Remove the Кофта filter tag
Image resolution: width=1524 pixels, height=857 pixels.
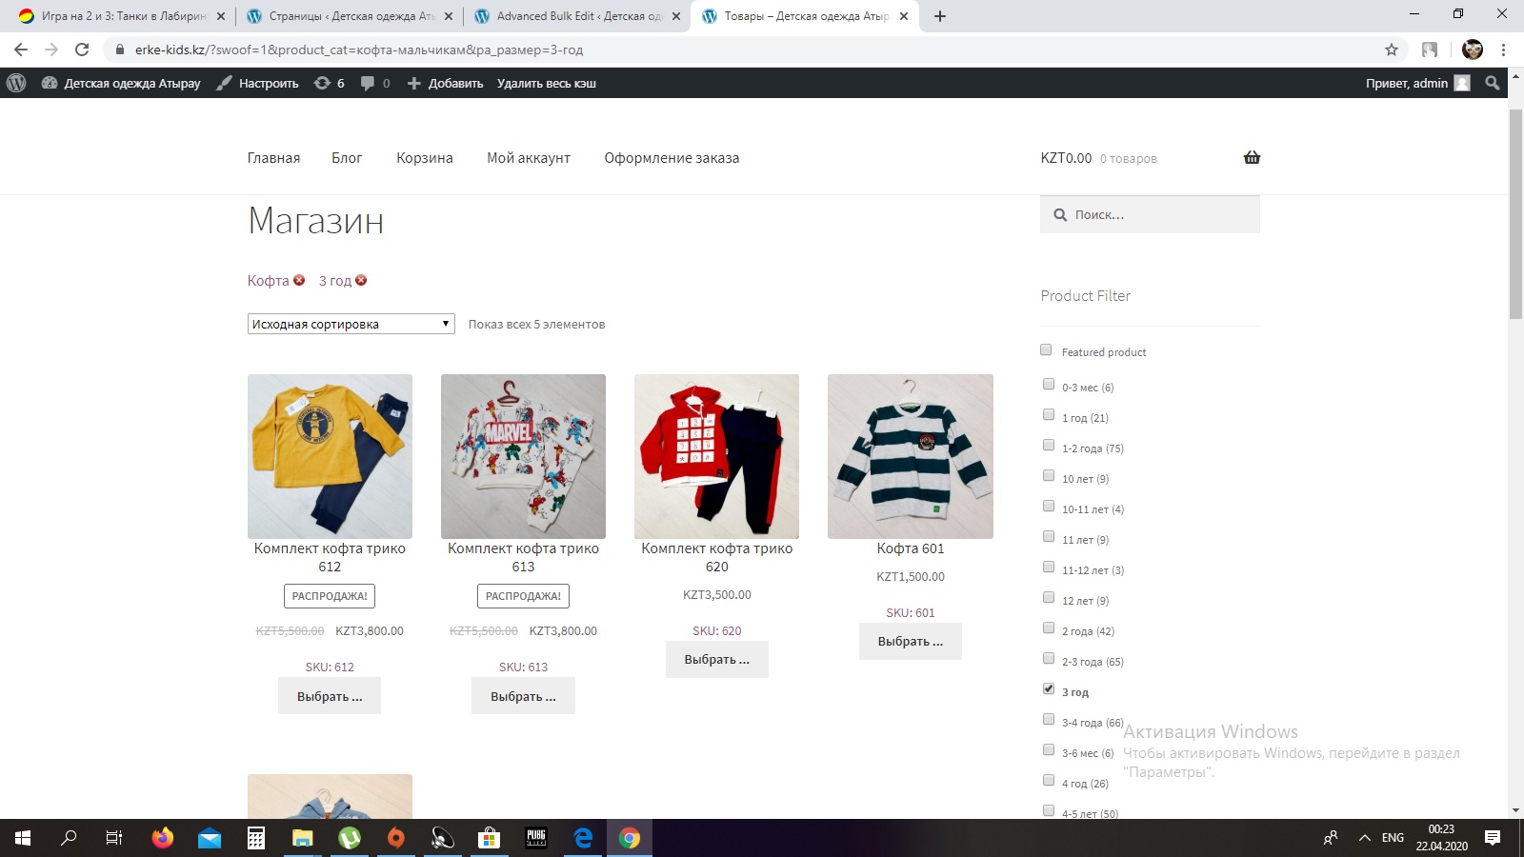(x=299, y=280)
